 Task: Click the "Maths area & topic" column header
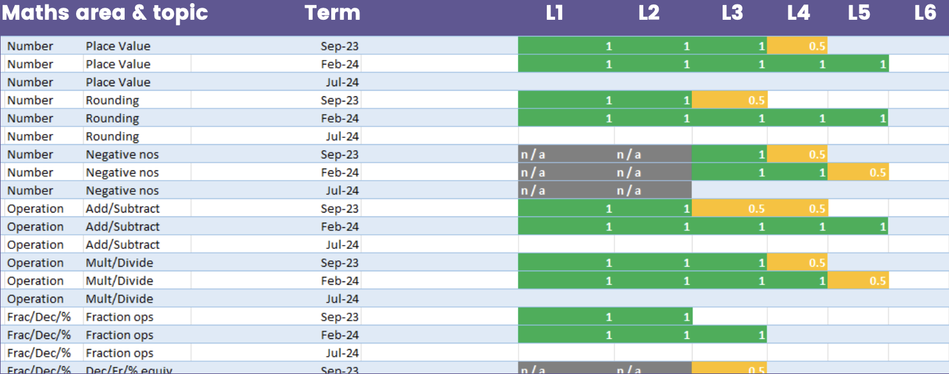click(x=106, y=13)
